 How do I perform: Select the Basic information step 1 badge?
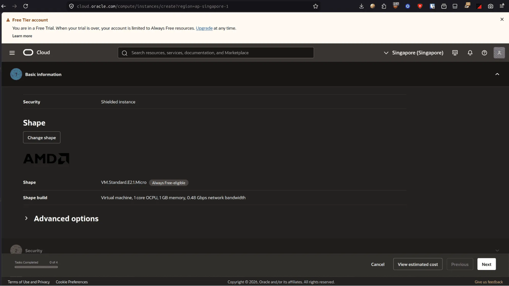16,74
